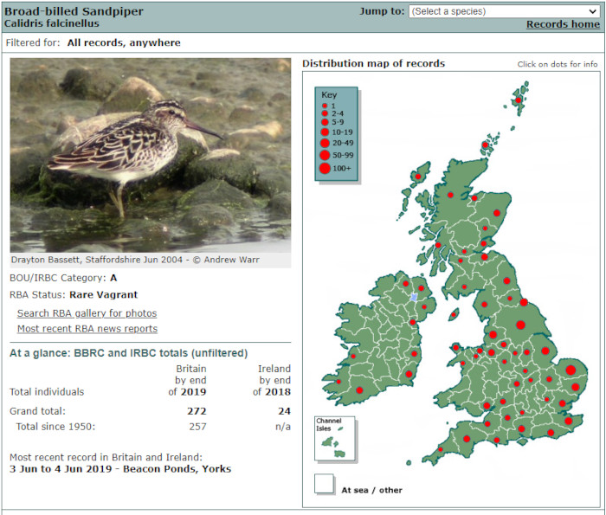Open the 'Select a species' jump-to dropdown

point(504,11)
